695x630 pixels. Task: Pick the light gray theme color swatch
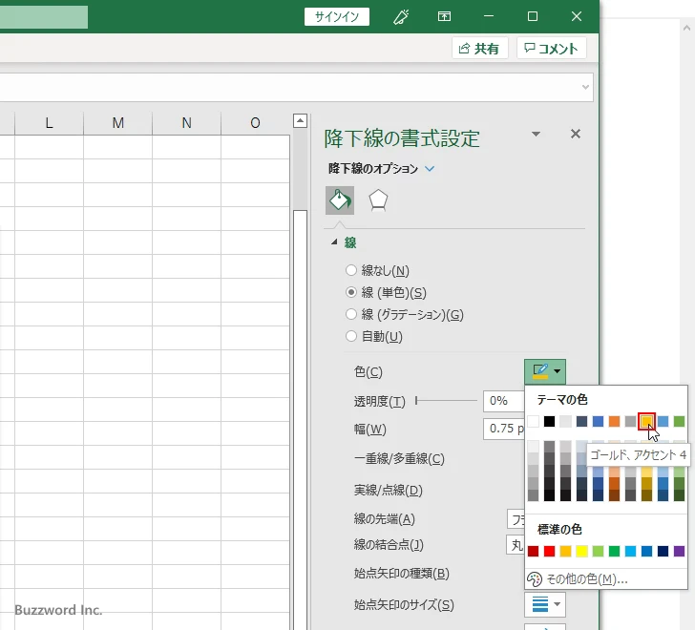pyautogui.click(x=565, y=421)
